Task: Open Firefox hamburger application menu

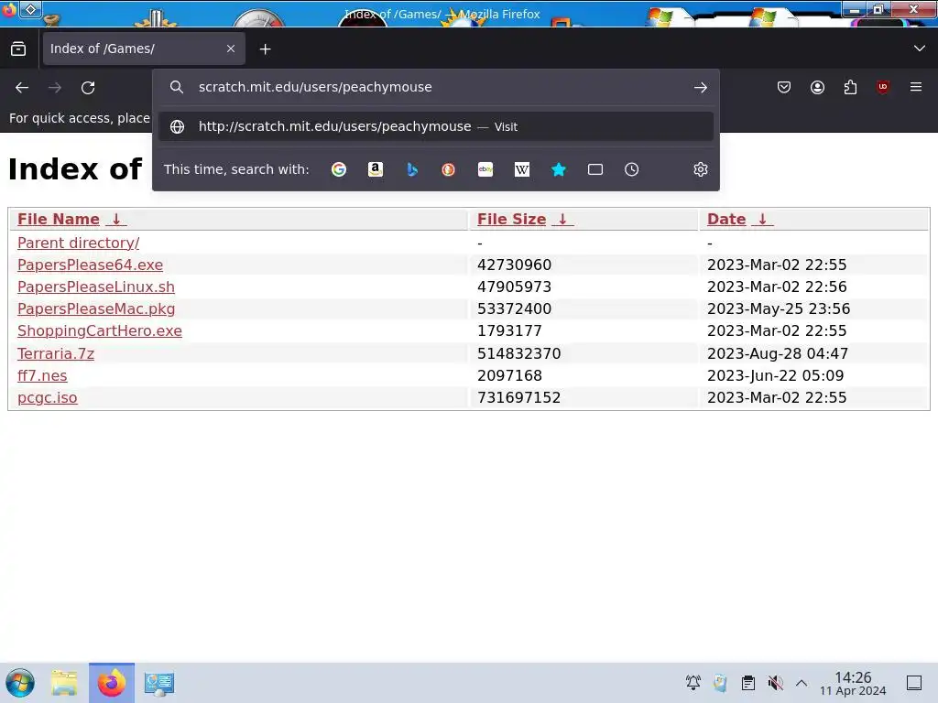Action: point(916,87)
